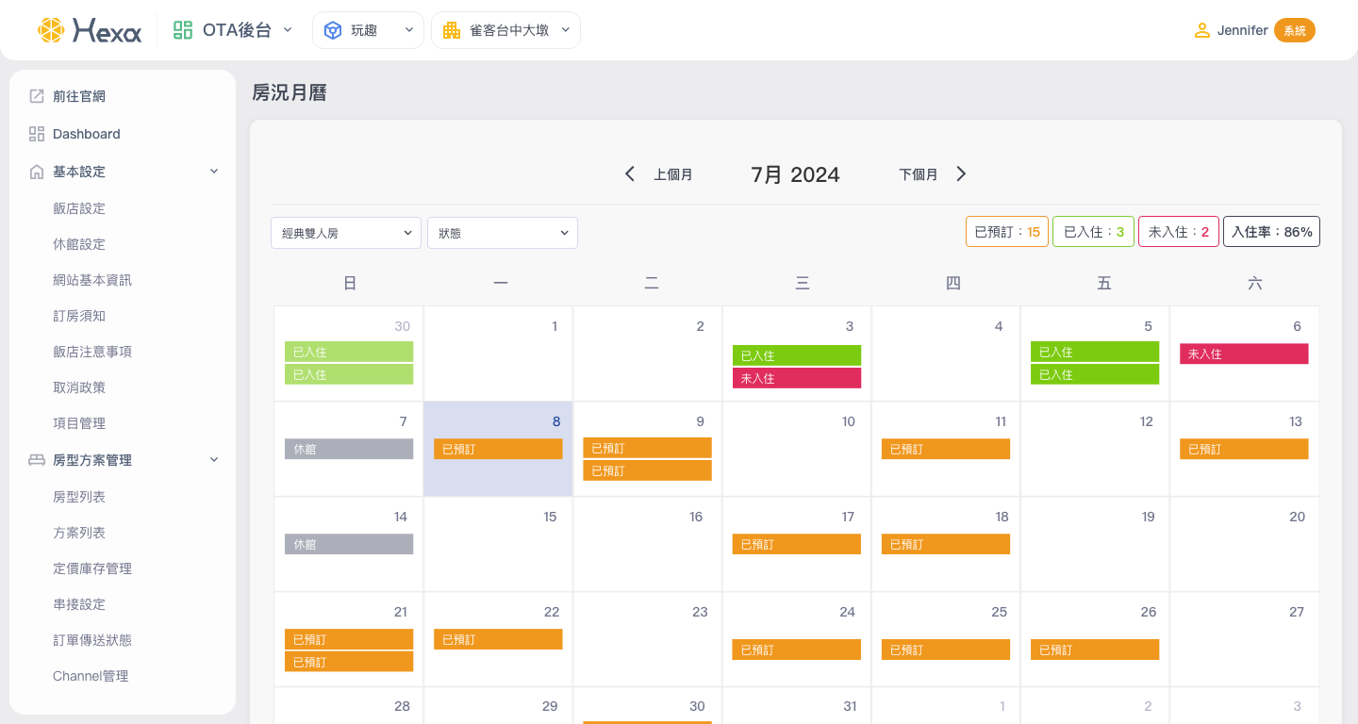Click the 玩趣 cube icon
This screenshot has width=1358, height=724.
332,30
